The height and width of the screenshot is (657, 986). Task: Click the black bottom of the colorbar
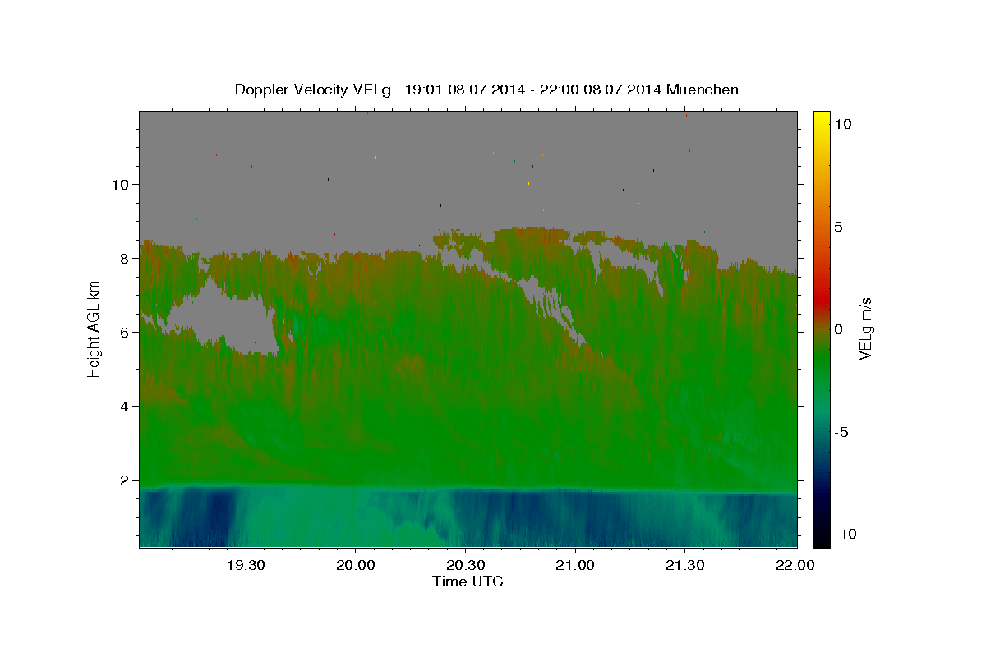click(822, 540)
